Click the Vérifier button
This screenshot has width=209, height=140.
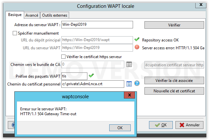click(x=174, y=25)
